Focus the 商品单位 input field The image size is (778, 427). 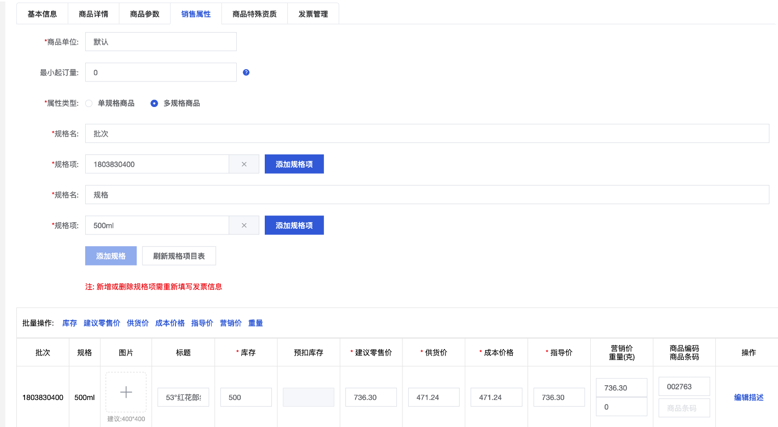(x=161, y=42)
